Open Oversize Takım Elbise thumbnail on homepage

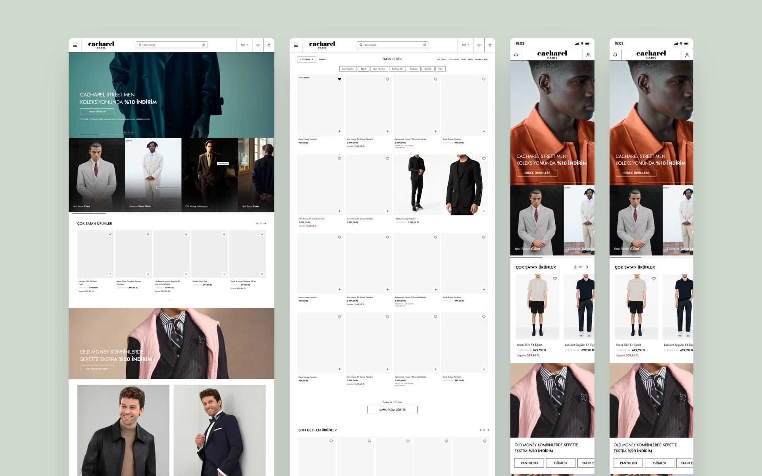pos(153,175)
